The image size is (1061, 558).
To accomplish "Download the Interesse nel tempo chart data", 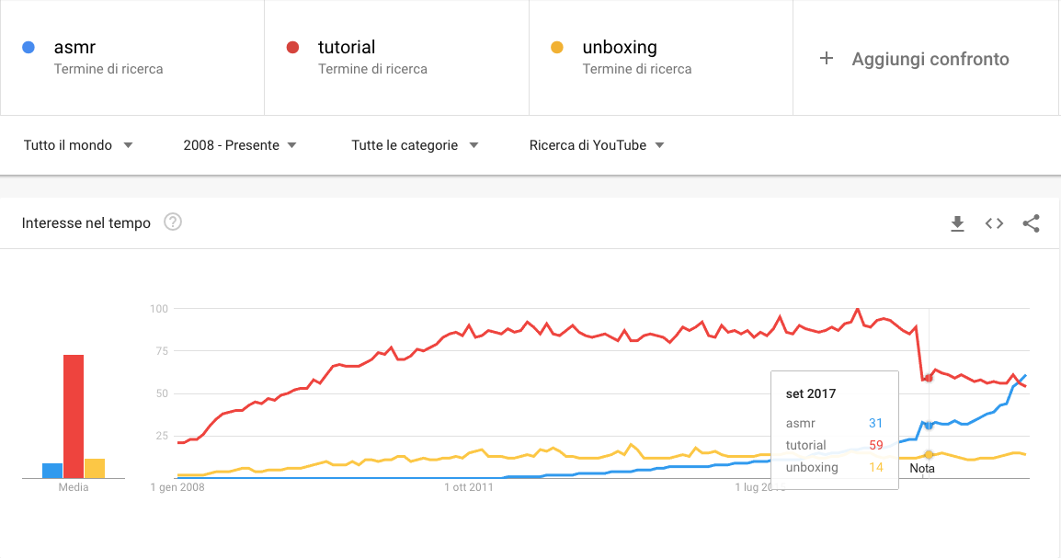I will tap(957, 223).
